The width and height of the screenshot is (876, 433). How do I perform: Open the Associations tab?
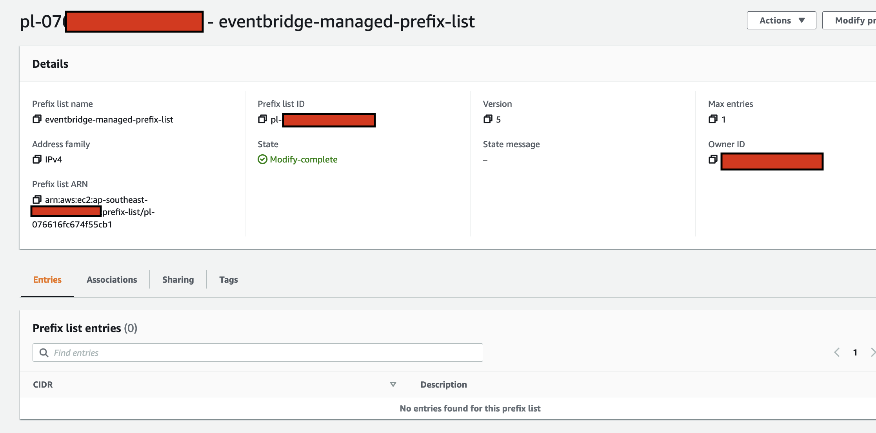[x=112, y=280]
